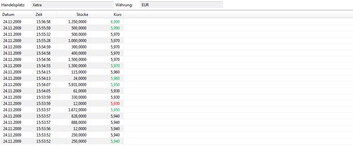Click the quantity 888,0000
Screen dimensions: 353x147
point(79,122)
